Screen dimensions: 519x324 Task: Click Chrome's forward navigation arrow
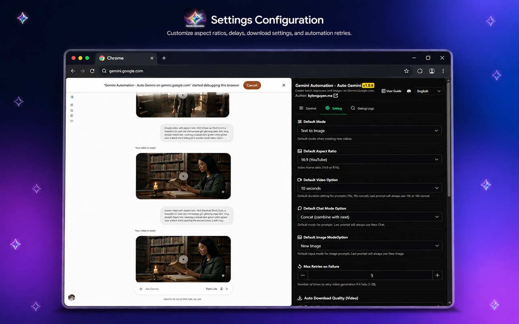[83, 71]
